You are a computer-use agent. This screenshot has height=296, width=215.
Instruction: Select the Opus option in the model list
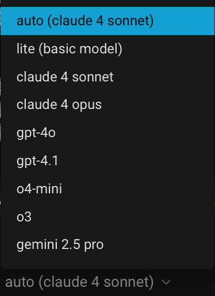tap(107, 105)
